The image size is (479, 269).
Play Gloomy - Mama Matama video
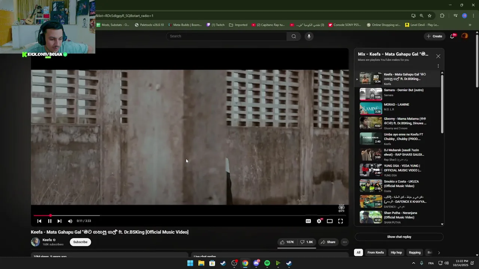pyautogui.click(x=398, y=123)
